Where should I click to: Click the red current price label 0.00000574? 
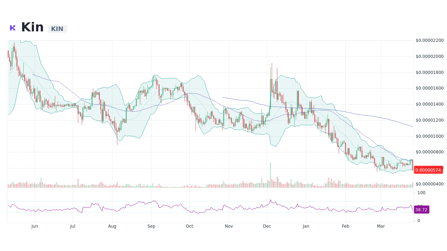coord(428,170)
